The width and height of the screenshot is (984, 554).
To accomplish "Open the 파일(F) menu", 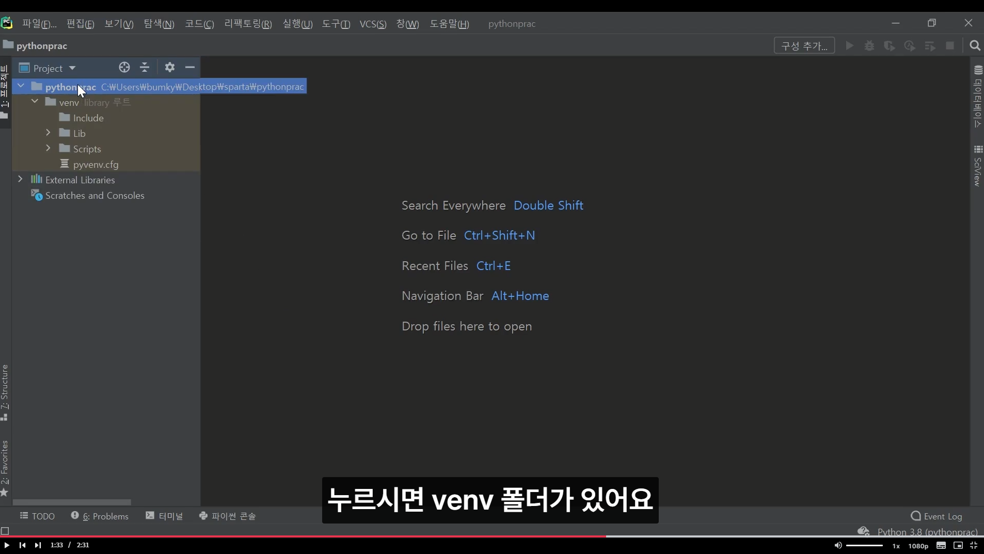I will coord(39,24).
